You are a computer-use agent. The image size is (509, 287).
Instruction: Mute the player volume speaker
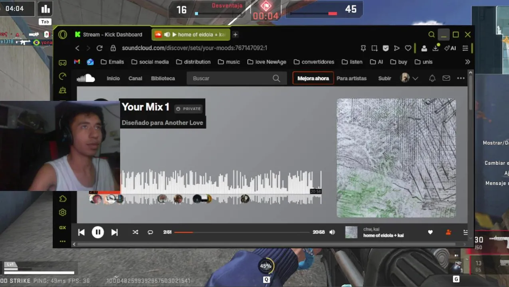click(x=332, y=232)
